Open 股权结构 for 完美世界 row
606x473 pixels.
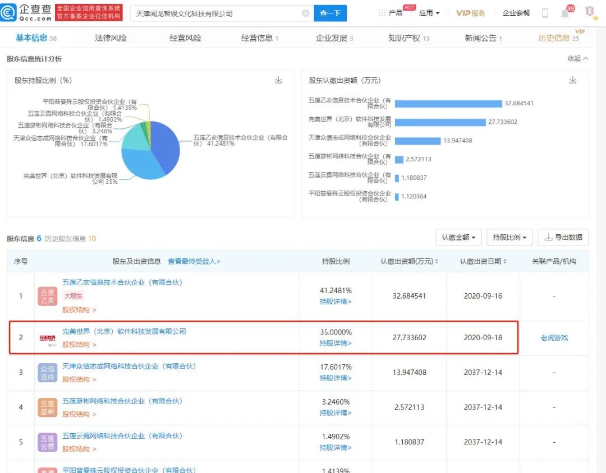tap(79, 345)
